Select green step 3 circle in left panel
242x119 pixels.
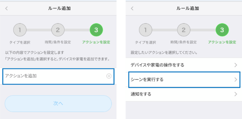pos(96,30)
